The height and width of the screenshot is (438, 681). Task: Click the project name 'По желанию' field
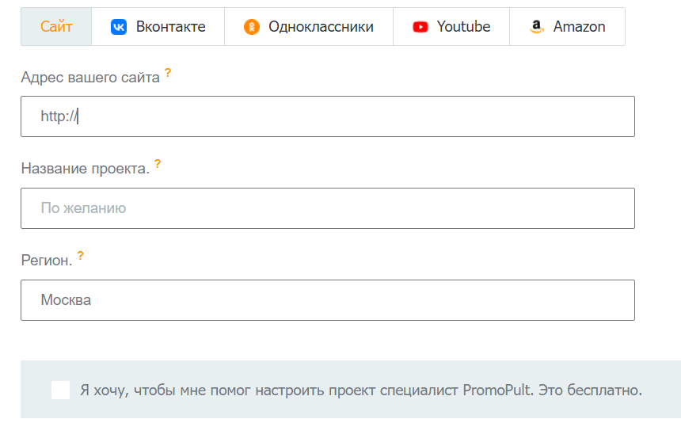[327, 208]
